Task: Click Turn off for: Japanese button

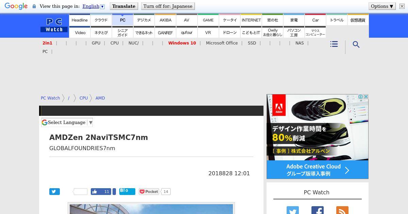Action: point(168,6)
